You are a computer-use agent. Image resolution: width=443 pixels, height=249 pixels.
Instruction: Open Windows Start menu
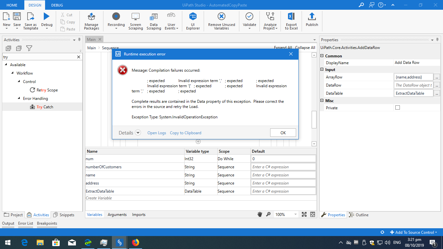[x=8, y=242]
